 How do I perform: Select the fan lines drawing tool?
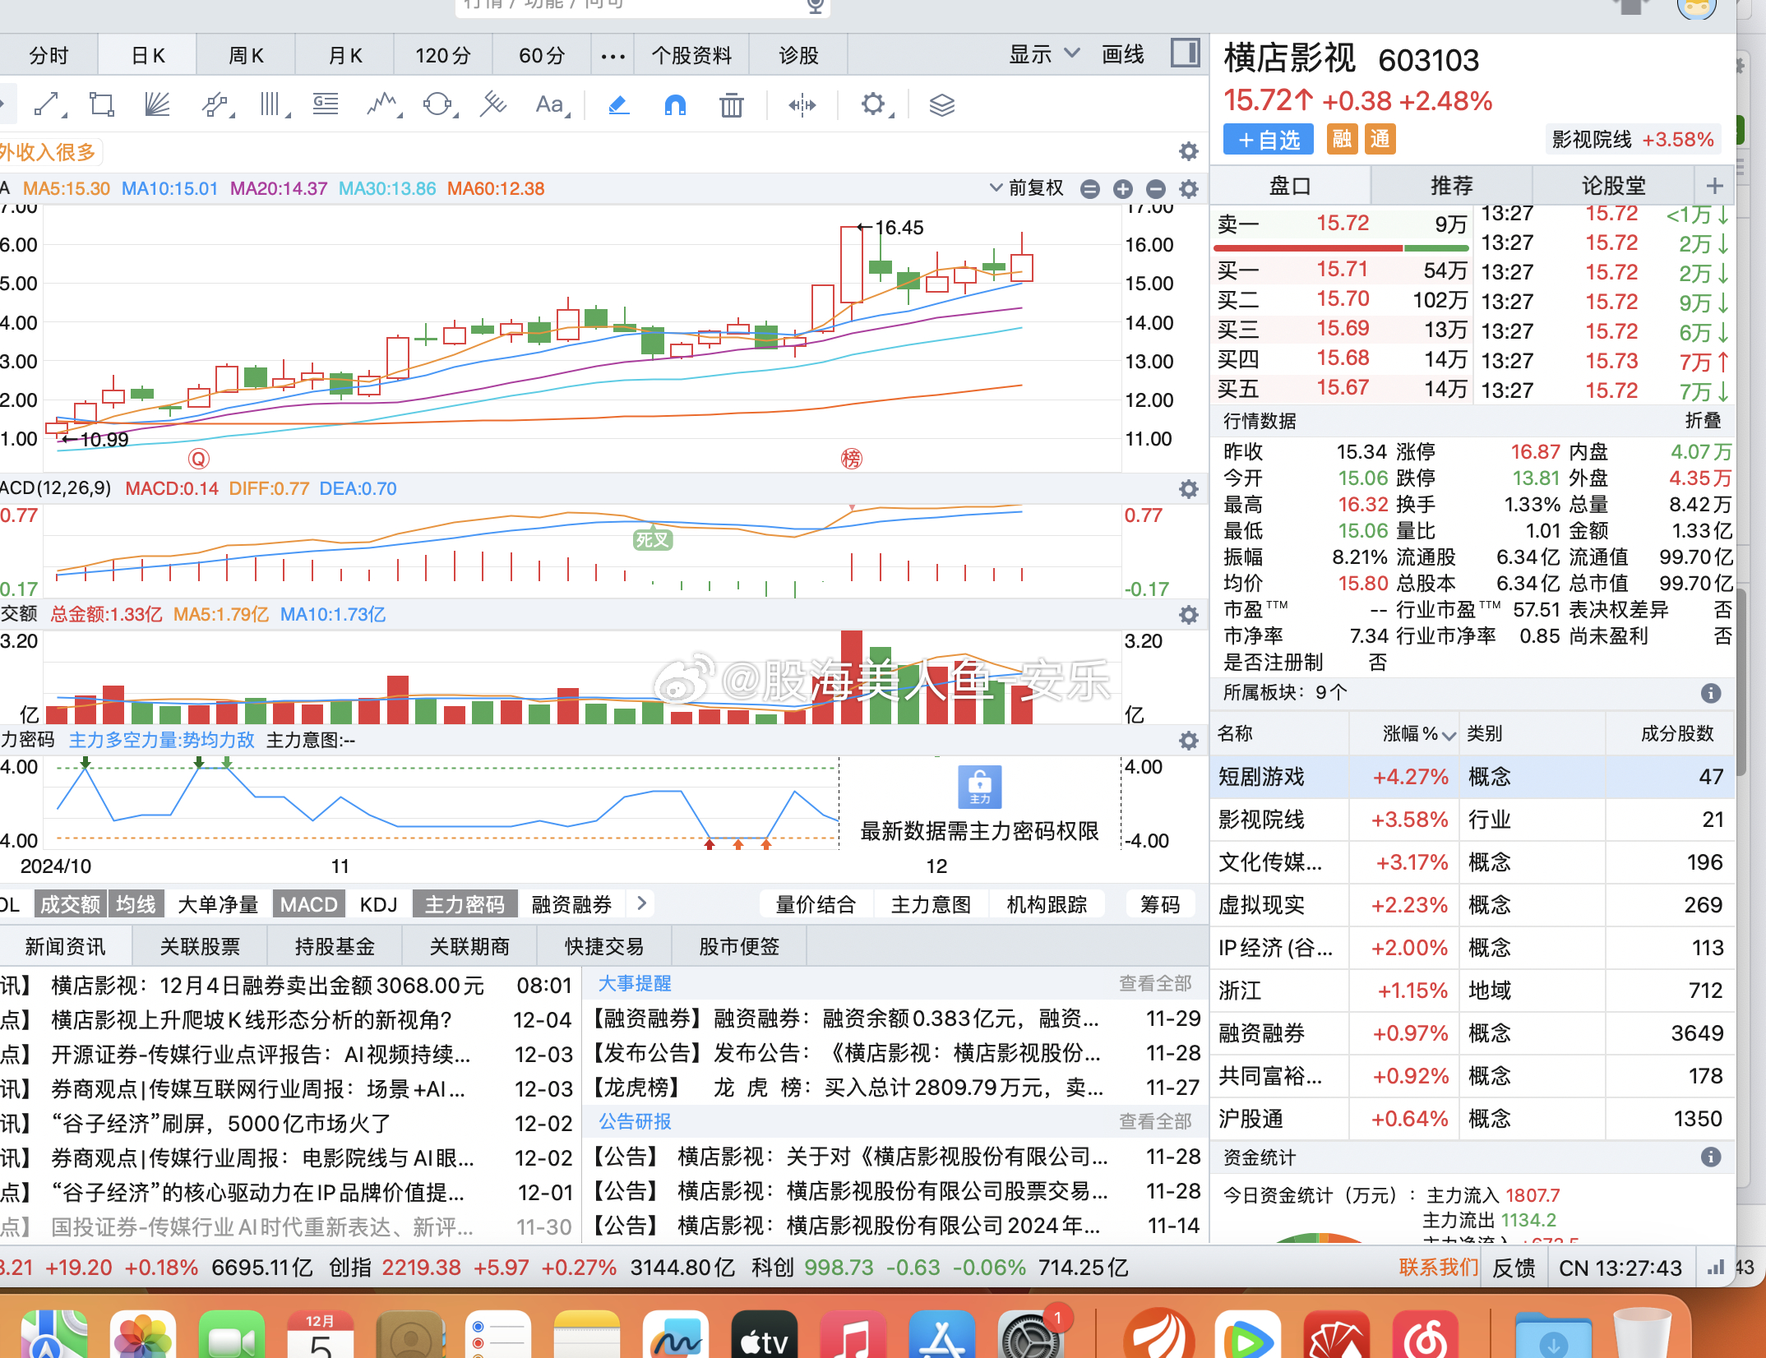tap(156, 104)
